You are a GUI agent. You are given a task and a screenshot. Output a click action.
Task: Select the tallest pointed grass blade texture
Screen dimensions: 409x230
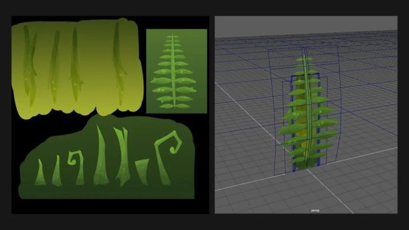(100, 155)
